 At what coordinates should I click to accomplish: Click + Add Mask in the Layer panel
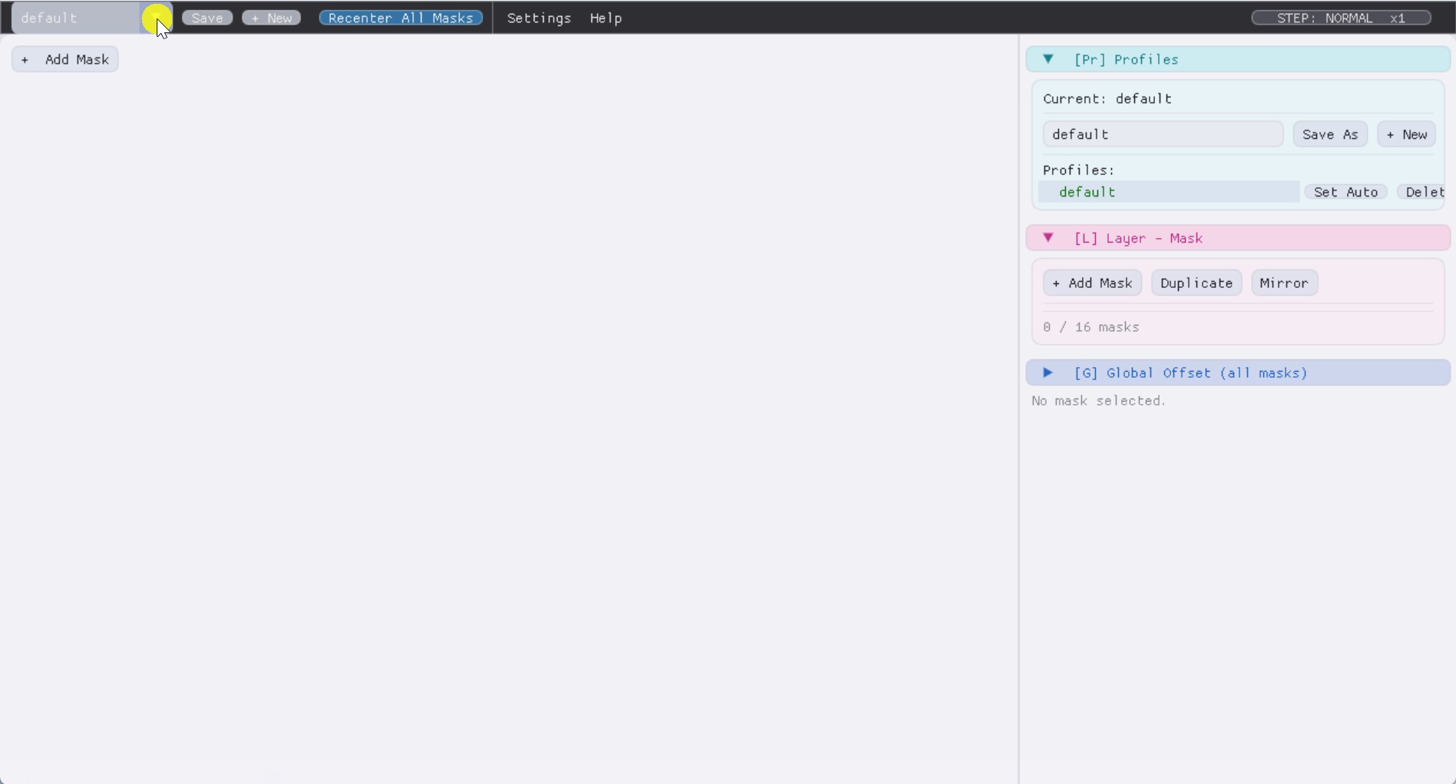(1092, 283)
